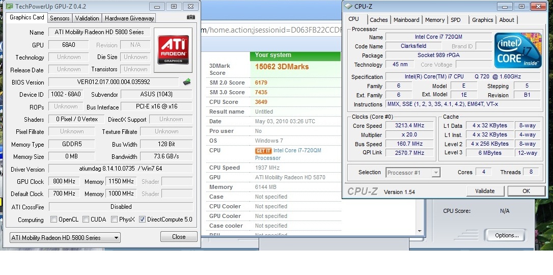Click the Instructions field in CPU-Z
Screen dimensions: 553x275
(463, 104)
